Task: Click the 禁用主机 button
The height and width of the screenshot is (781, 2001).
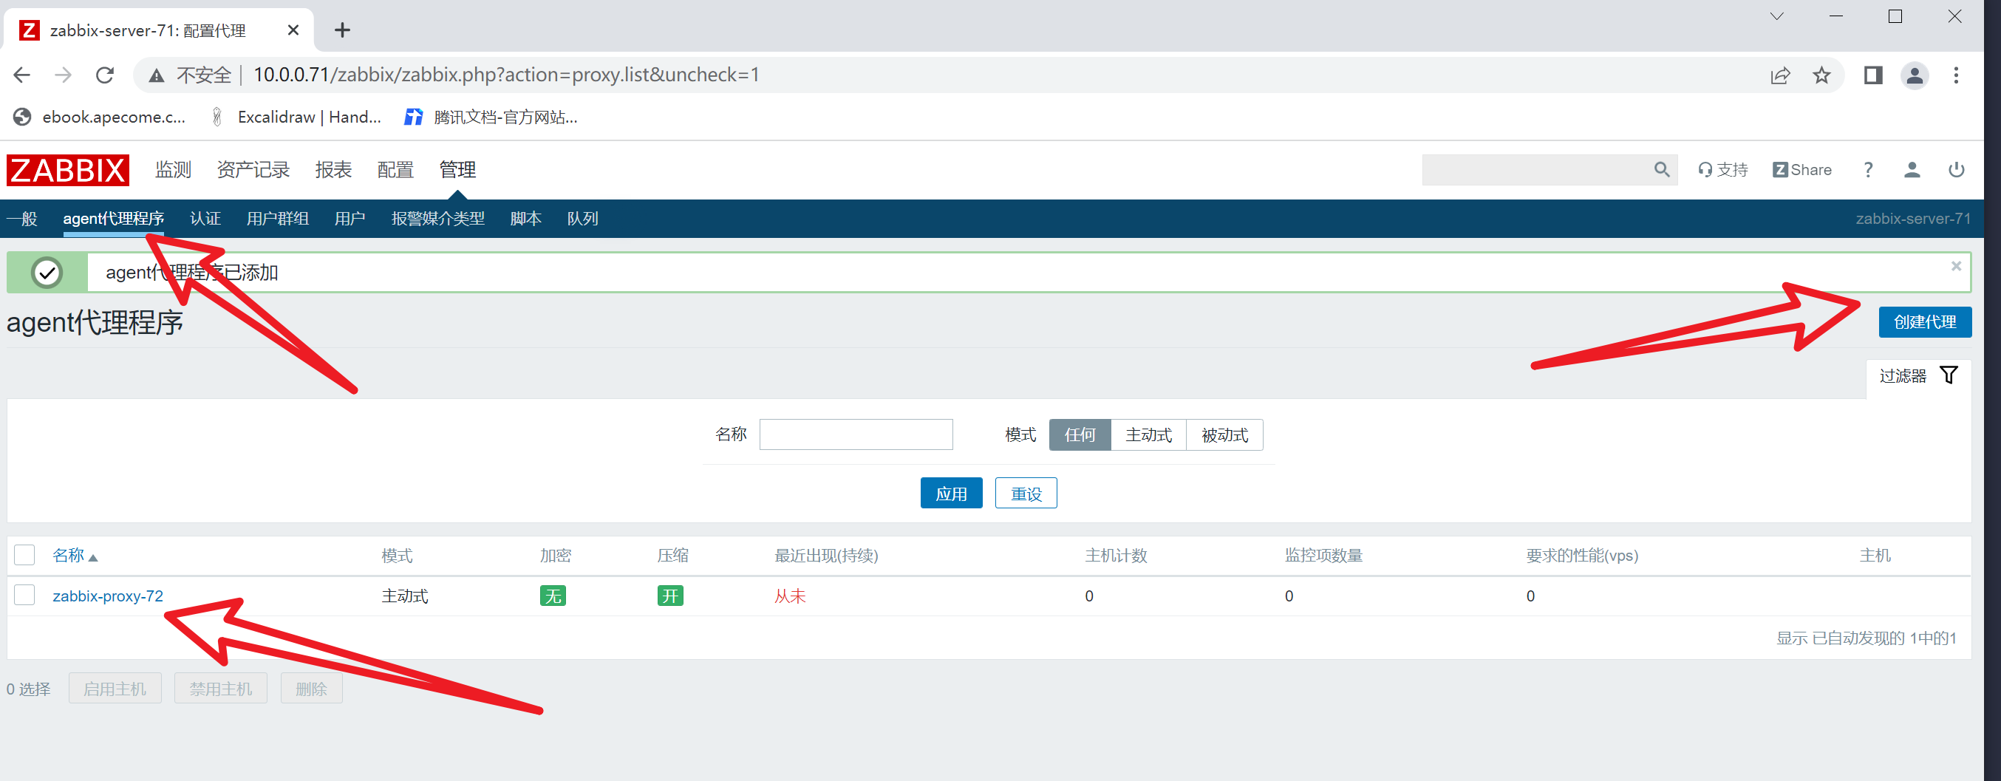Action: [x=221, y=689]
